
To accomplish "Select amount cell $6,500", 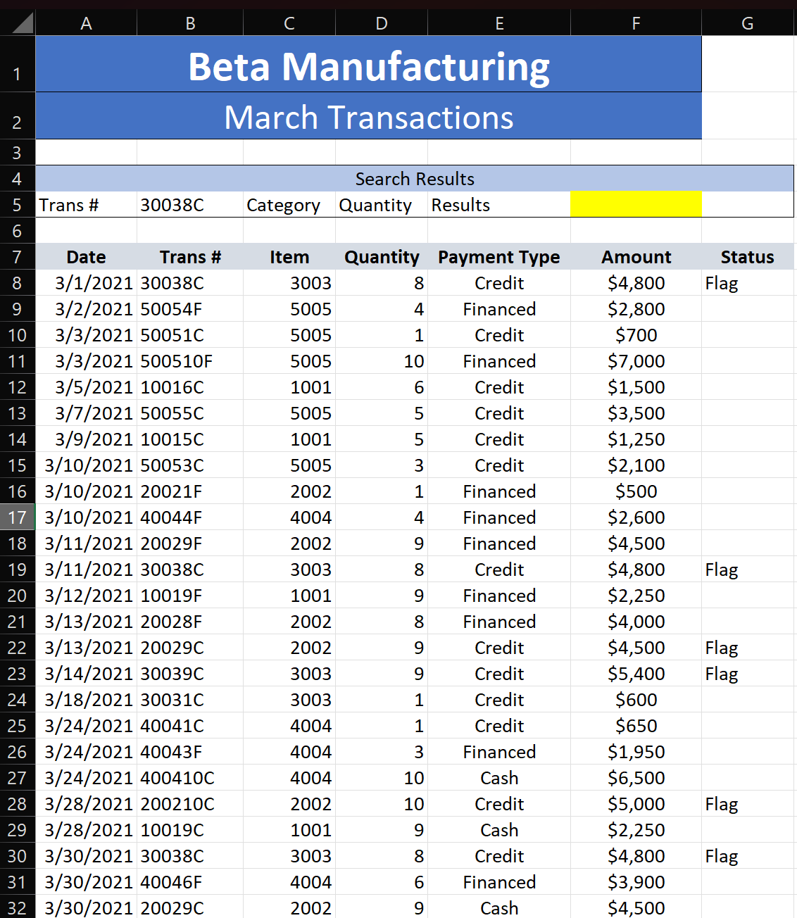I will click(636, 778).
